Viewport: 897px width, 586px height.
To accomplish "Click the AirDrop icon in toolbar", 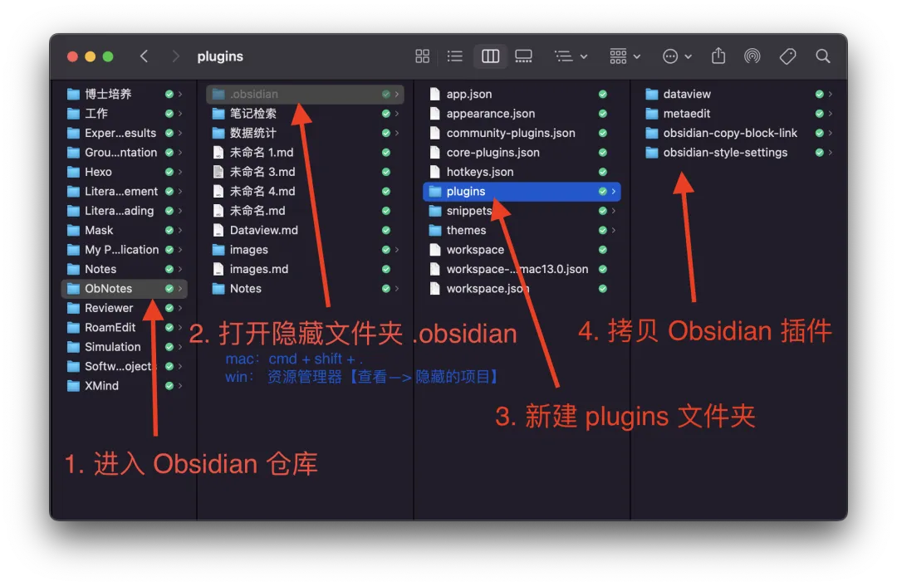I will [x=752, y=56].
